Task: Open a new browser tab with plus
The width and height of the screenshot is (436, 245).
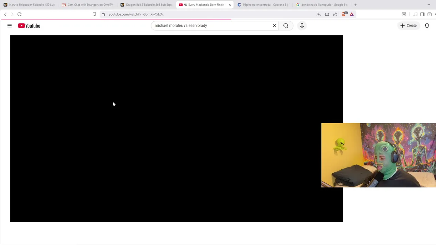Action: point(355,5)
